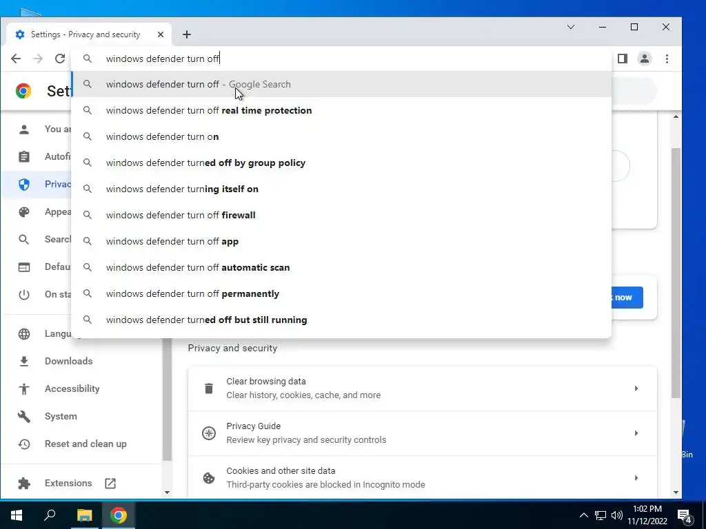Open the Privacy Guide row
Viewport: 706px width, 529px height.
pos(423,433)
